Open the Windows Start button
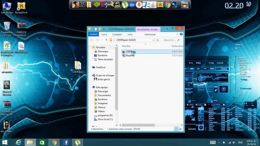260x146 pixels. [x=4, y=142]
